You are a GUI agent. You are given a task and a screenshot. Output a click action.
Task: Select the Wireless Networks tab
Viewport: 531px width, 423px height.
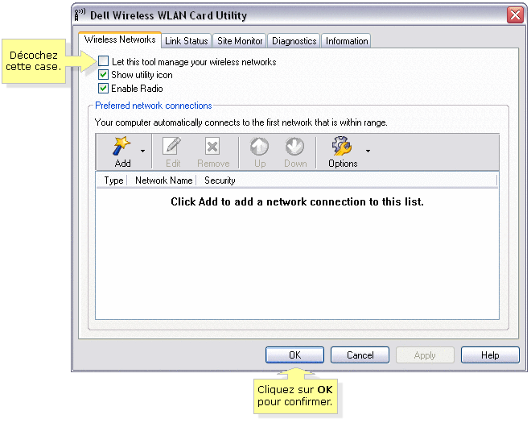point(120,39)
